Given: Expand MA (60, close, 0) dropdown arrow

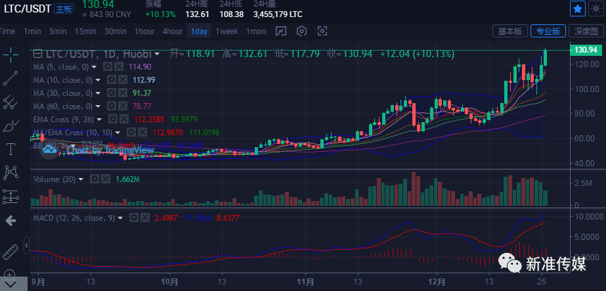Looking at the screenshot, I should 98,106.
